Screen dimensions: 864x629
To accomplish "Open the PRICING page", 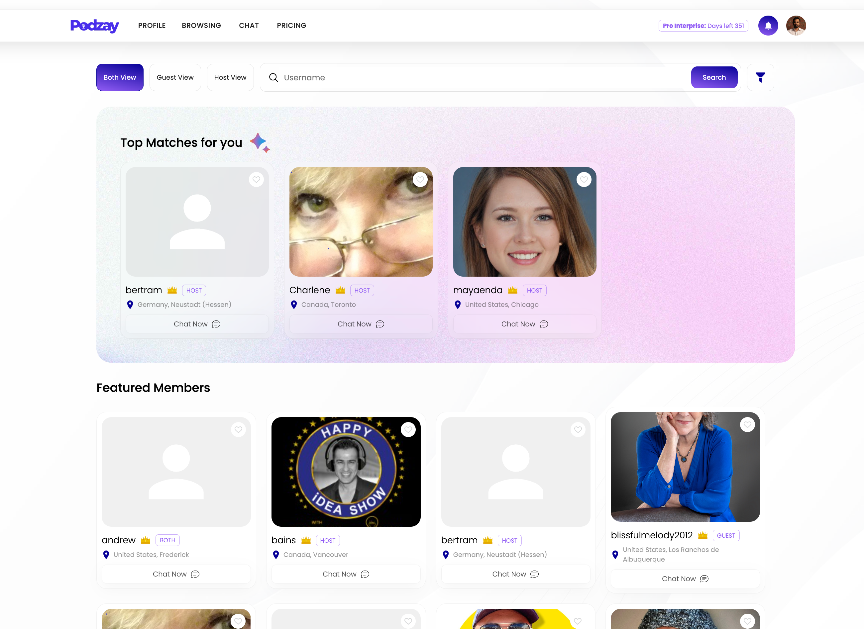I will click(291, 26).
